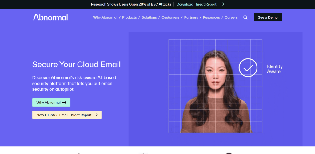Click the Abnormal logo in the header
Viewport: 315px width, 154px height.
(50, 17)
